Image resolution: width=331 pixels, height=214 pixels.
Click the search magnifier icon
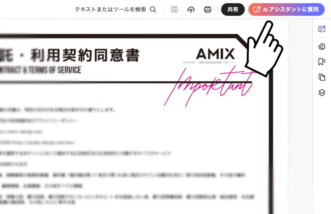153,10
